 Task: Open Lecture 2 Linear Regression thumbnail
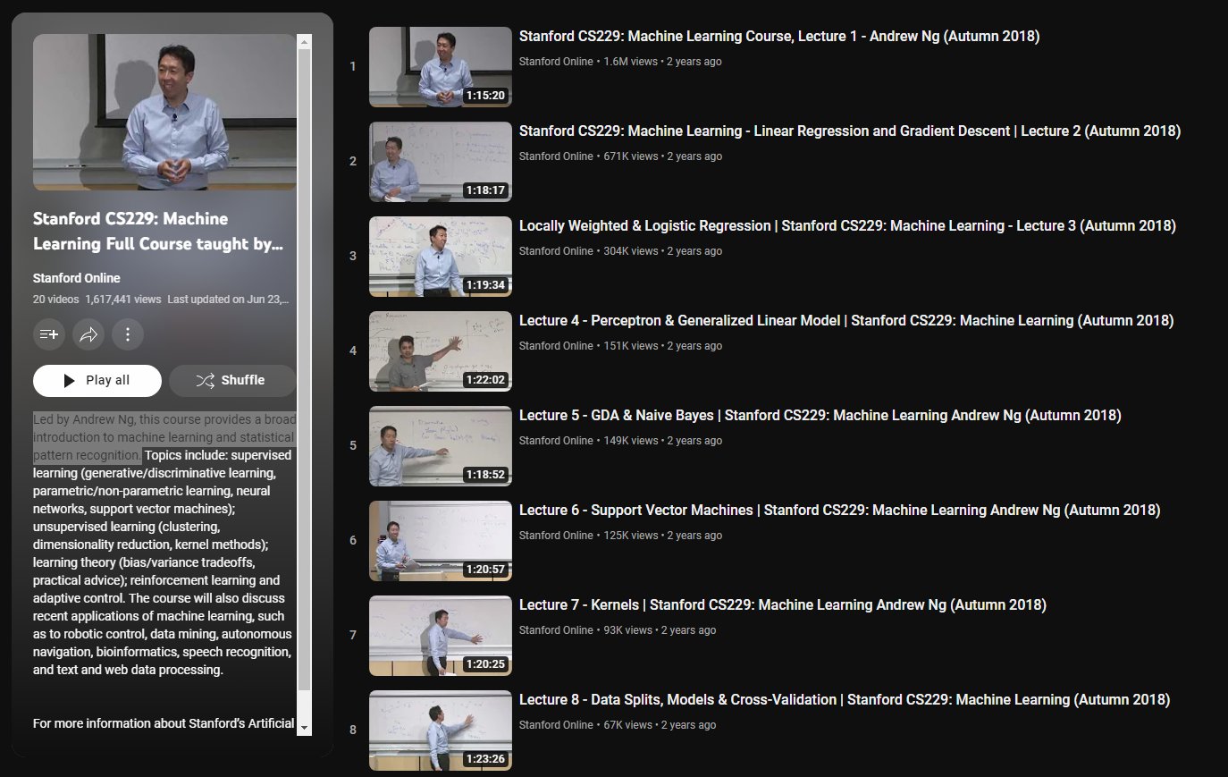pos(441,162)
